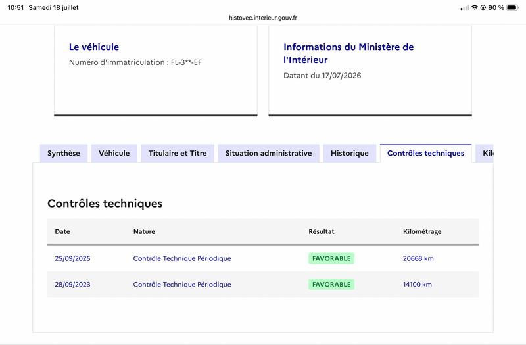This screenshot has height=345, width=526.
Task: Go to the Historique tab
Action: pyautogui.click(x=350, y=154)
